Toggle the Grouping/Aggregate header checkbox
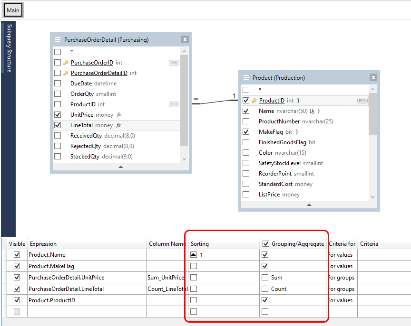Screen dimensions: 411x326 [265, 243]
